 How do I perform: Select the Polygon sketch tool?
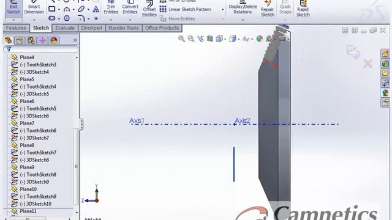(67, 18)
